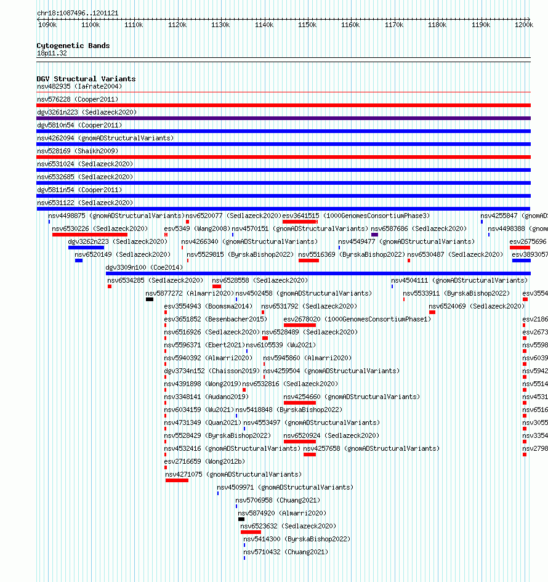
Task: Open nsv4254660 (gnomADStructuralVariants) label
Action: click(x=352, y=397)
